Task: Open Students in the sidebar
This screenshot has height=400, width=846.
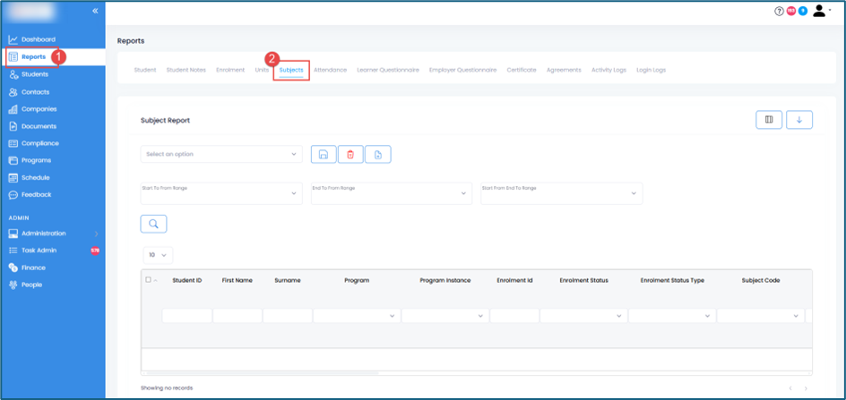Action: click(35, 74)
